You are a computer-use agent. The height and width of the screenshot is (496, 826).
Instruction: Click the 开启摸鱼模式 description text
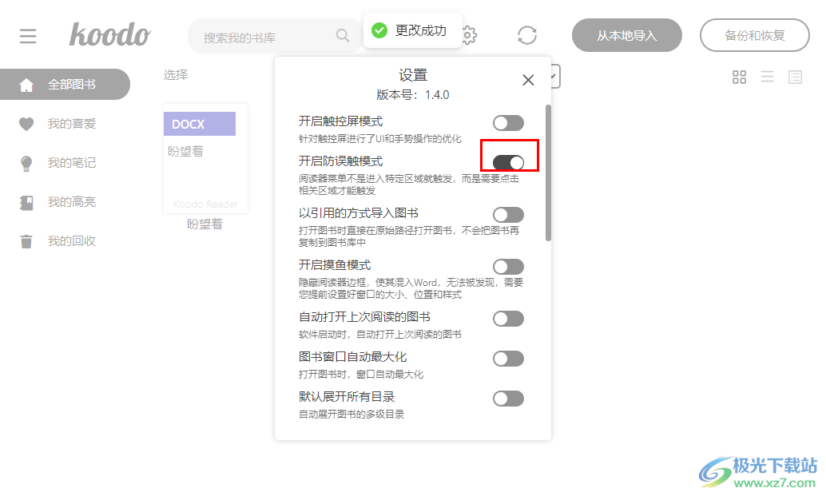coord(411,288)
